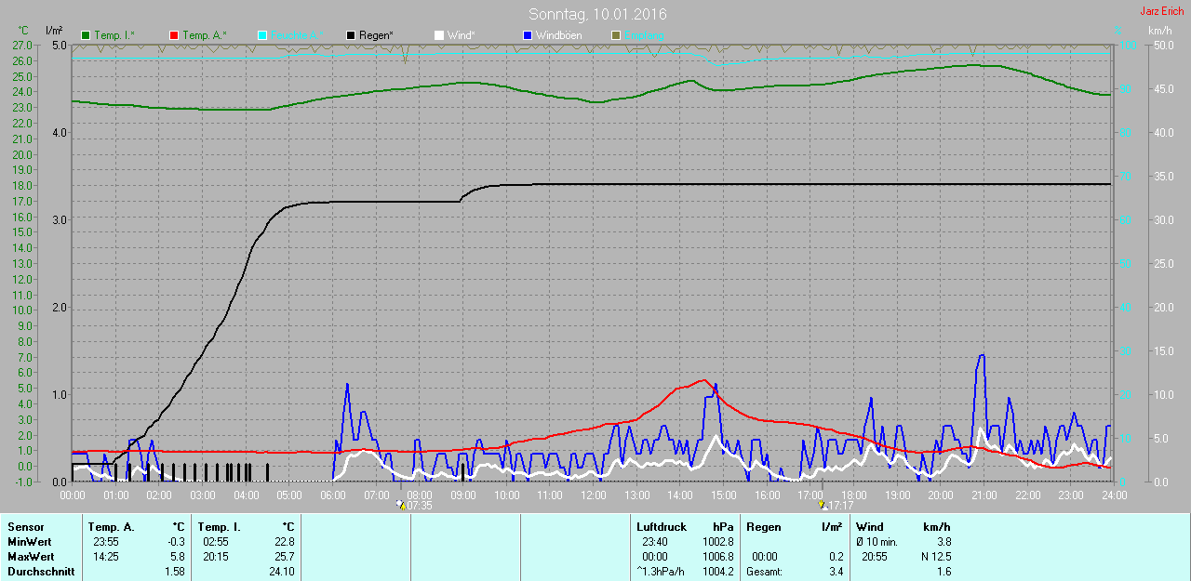Select the olive legend square after Windböen
The height and width of the screenshot is (581, 1191).
click(x=615, y=35)
